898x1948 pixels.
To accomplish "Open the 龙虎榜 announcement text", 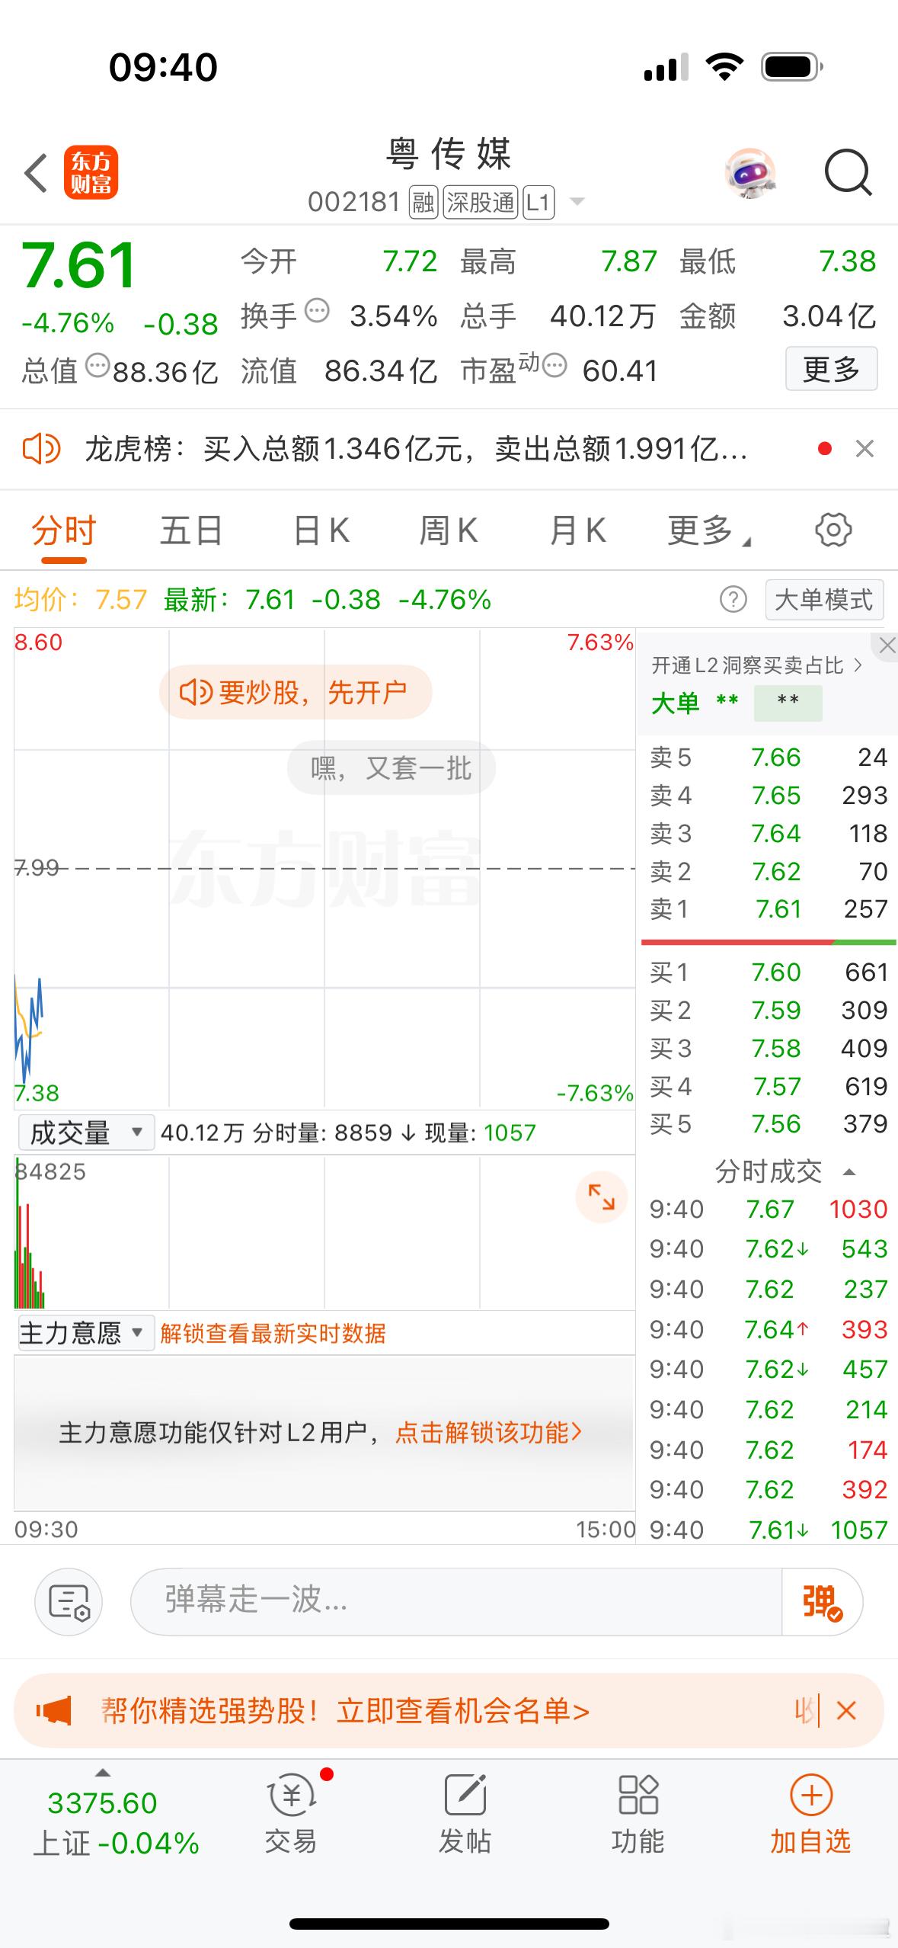I will (x=416, y=449).
